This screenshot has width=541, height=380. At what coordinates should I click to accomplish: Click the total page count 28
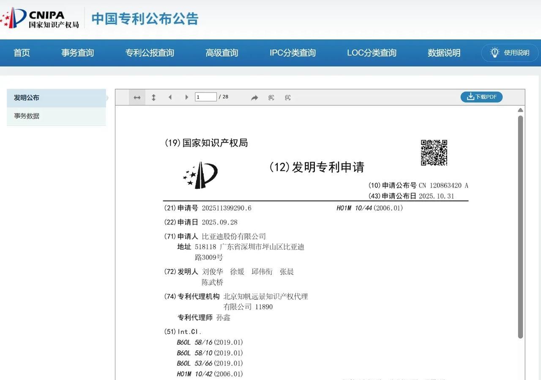click(x=225, y=97)
